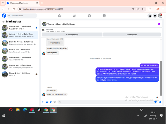Open Opera from the taskbar
The width and height of the screenshot is (166, 124).
tap(11, 110)
